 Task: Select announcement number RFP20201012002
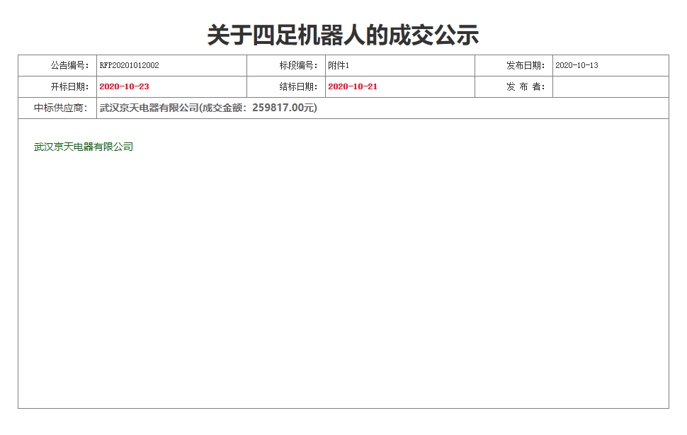(x=129, y=66)
